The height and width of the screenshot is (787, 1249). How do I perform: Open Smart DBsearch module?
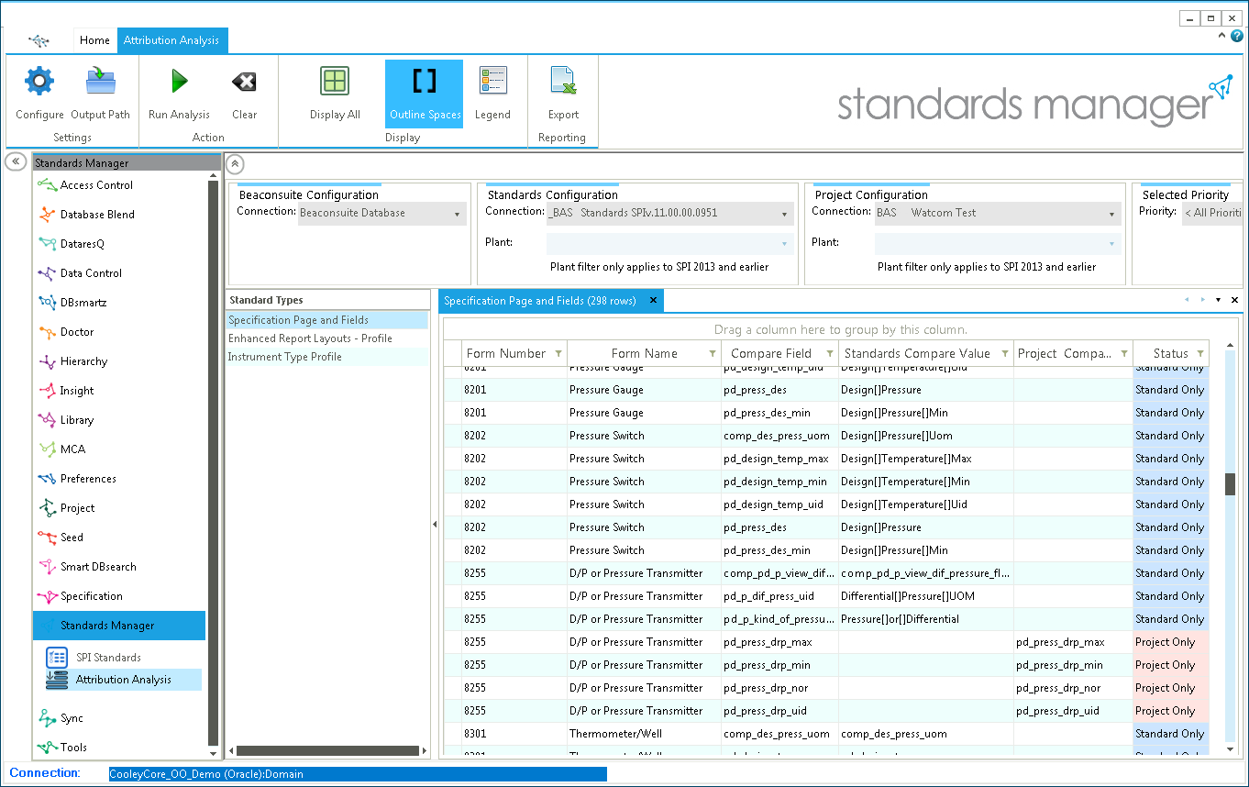tap(98, 567)
